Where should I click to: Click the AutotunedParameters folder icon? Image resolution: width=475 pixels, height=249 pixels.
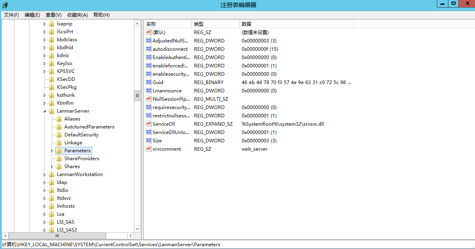tap(59, 126)
